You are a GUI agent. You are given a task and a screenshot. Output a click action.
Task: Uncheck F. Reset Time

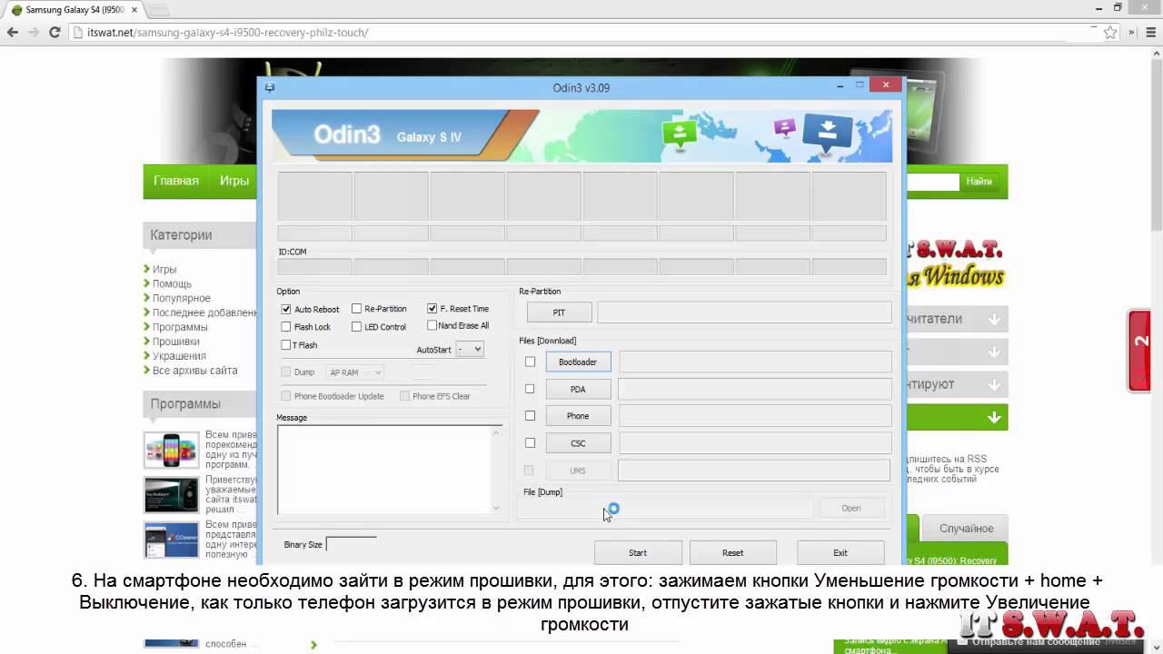[432, 309]
